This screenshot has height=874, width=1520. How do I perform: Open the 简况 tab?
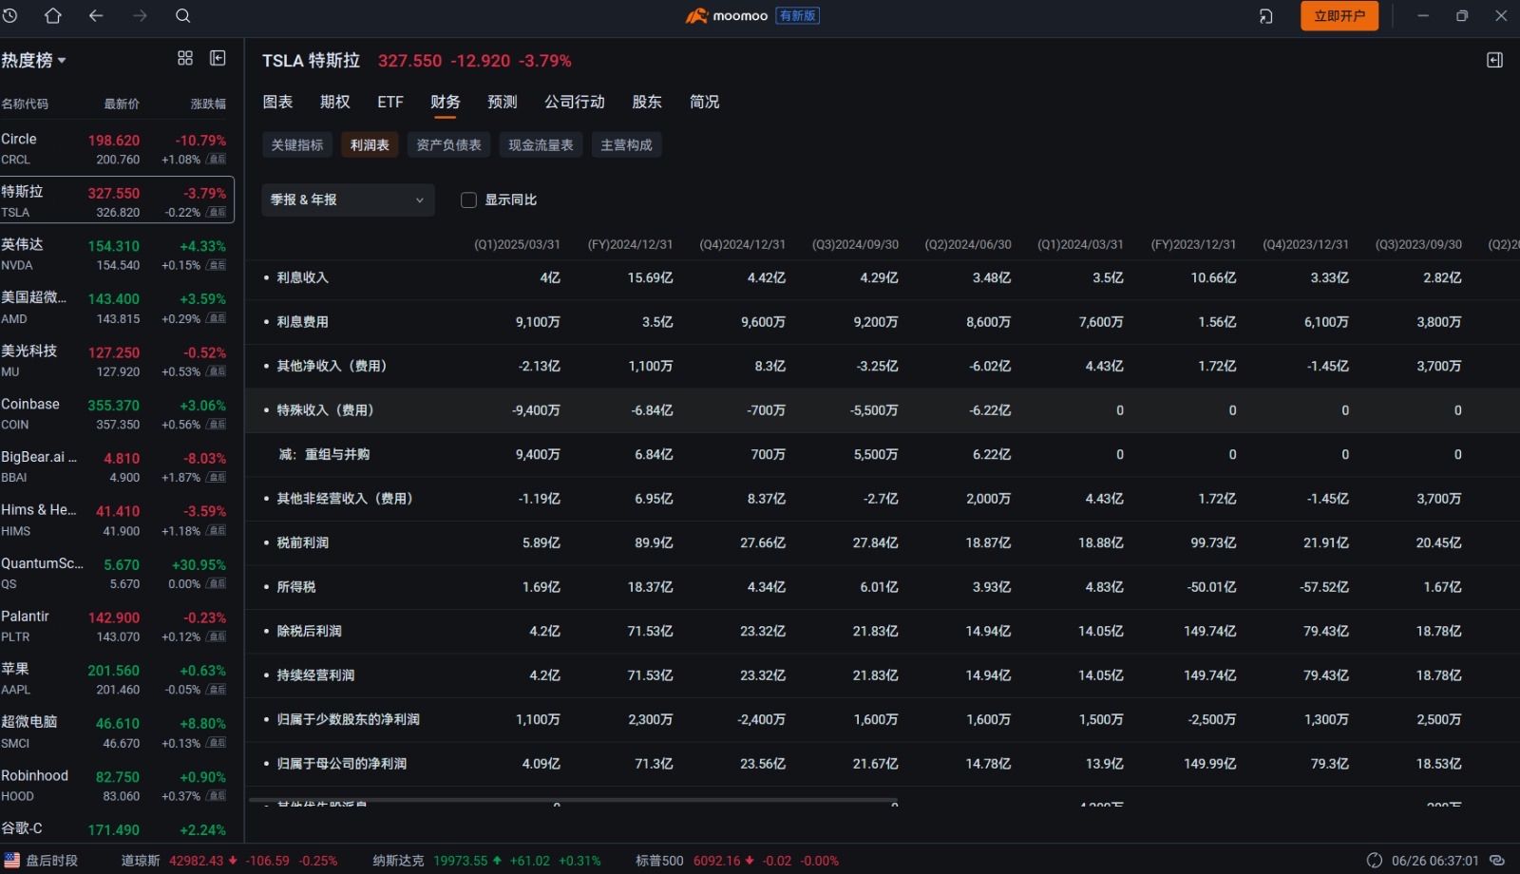click(705, 102)
